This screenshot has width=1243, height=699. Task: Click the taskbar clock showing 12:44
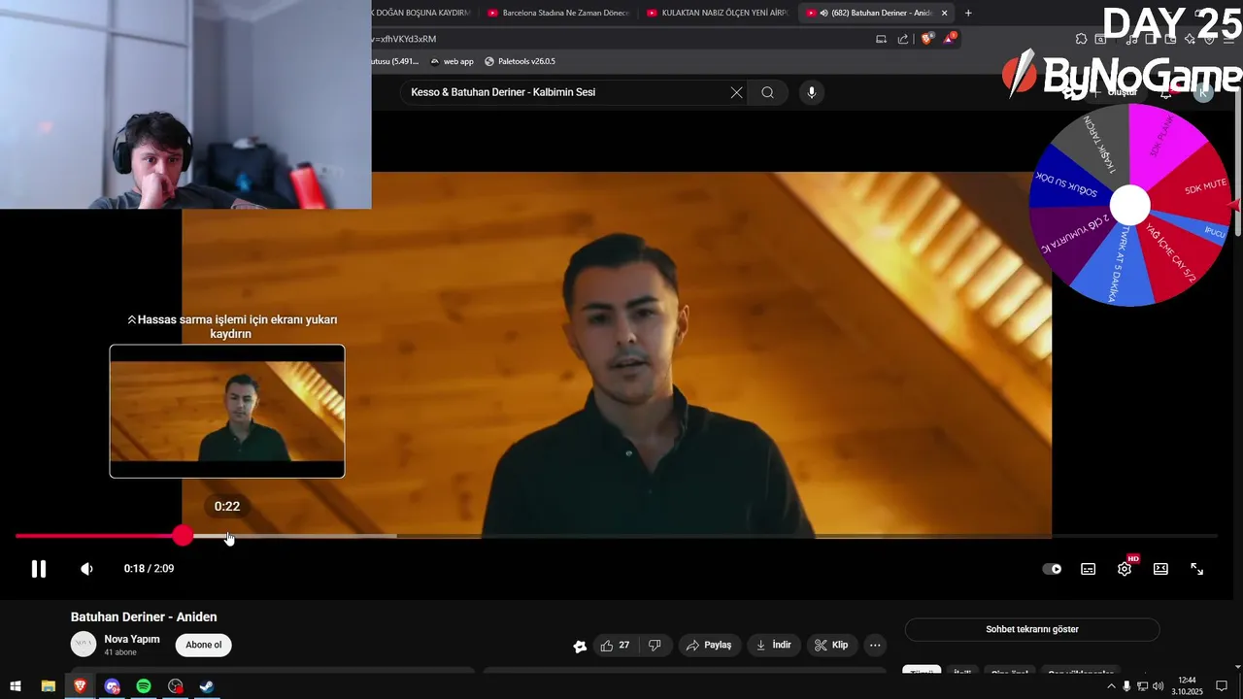click(x=1187, y=686)
